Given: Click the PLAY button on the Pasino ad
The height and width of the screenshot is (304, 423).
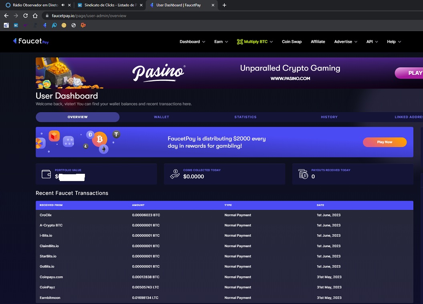Looking at the screenshot, I should coord(409,73).
